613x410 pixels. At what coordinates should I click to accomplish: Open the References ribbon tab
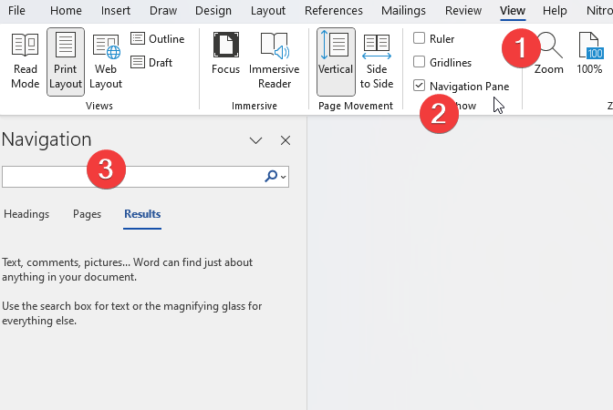coord(333,11)
